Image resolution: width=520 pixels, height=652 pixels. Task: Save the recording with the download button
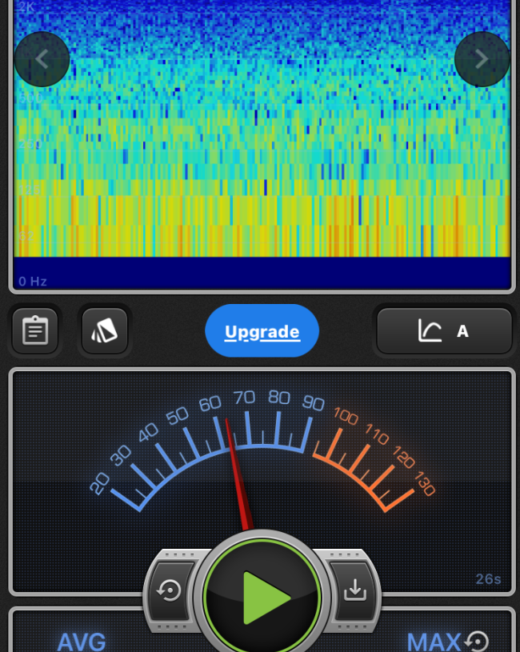pyautogui.click(x=353, y=591)
